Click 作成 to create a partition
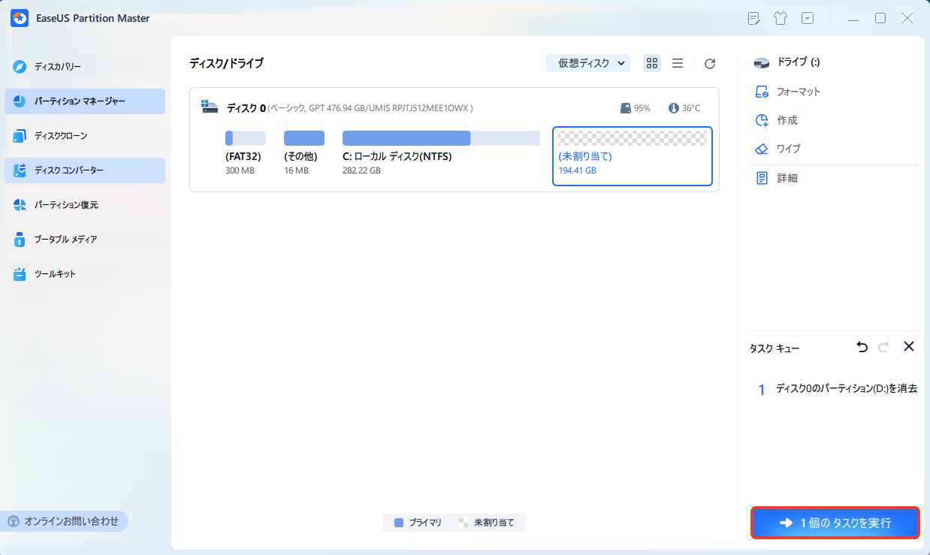Viewport: 930px width, 555px height. click(787, 120)
